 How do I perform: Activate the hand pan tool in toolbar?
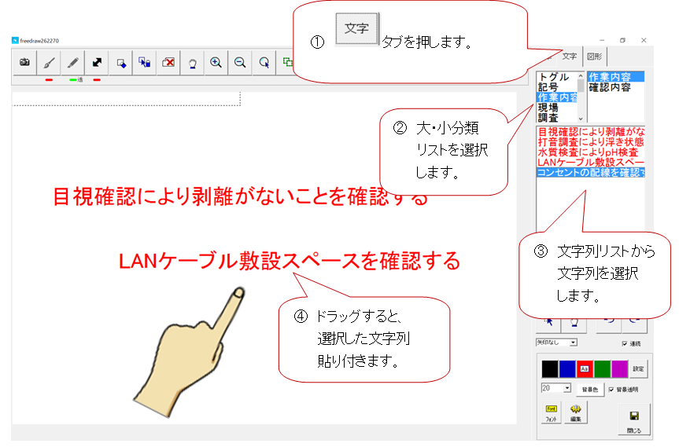point(192,63)
